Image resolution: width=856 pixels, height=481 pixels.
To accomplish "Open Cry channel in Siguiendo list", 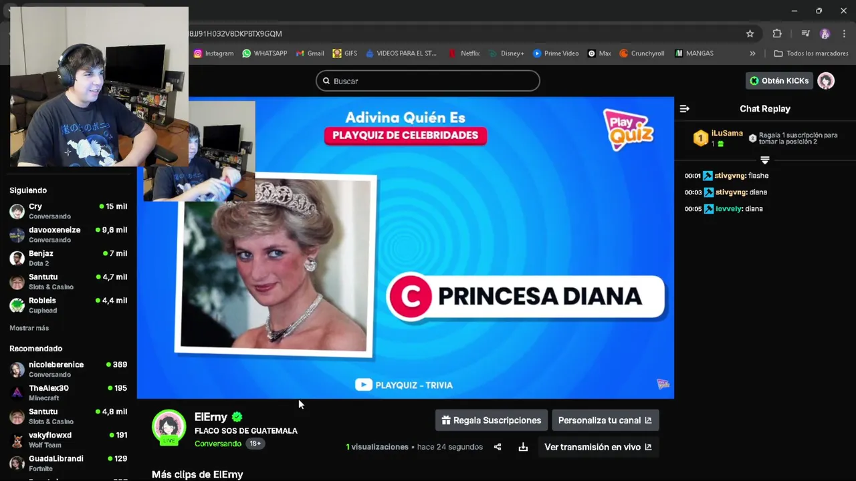I will coord(68,211).
